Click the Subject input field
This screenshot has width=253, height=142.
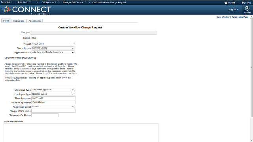coord(94,33)
